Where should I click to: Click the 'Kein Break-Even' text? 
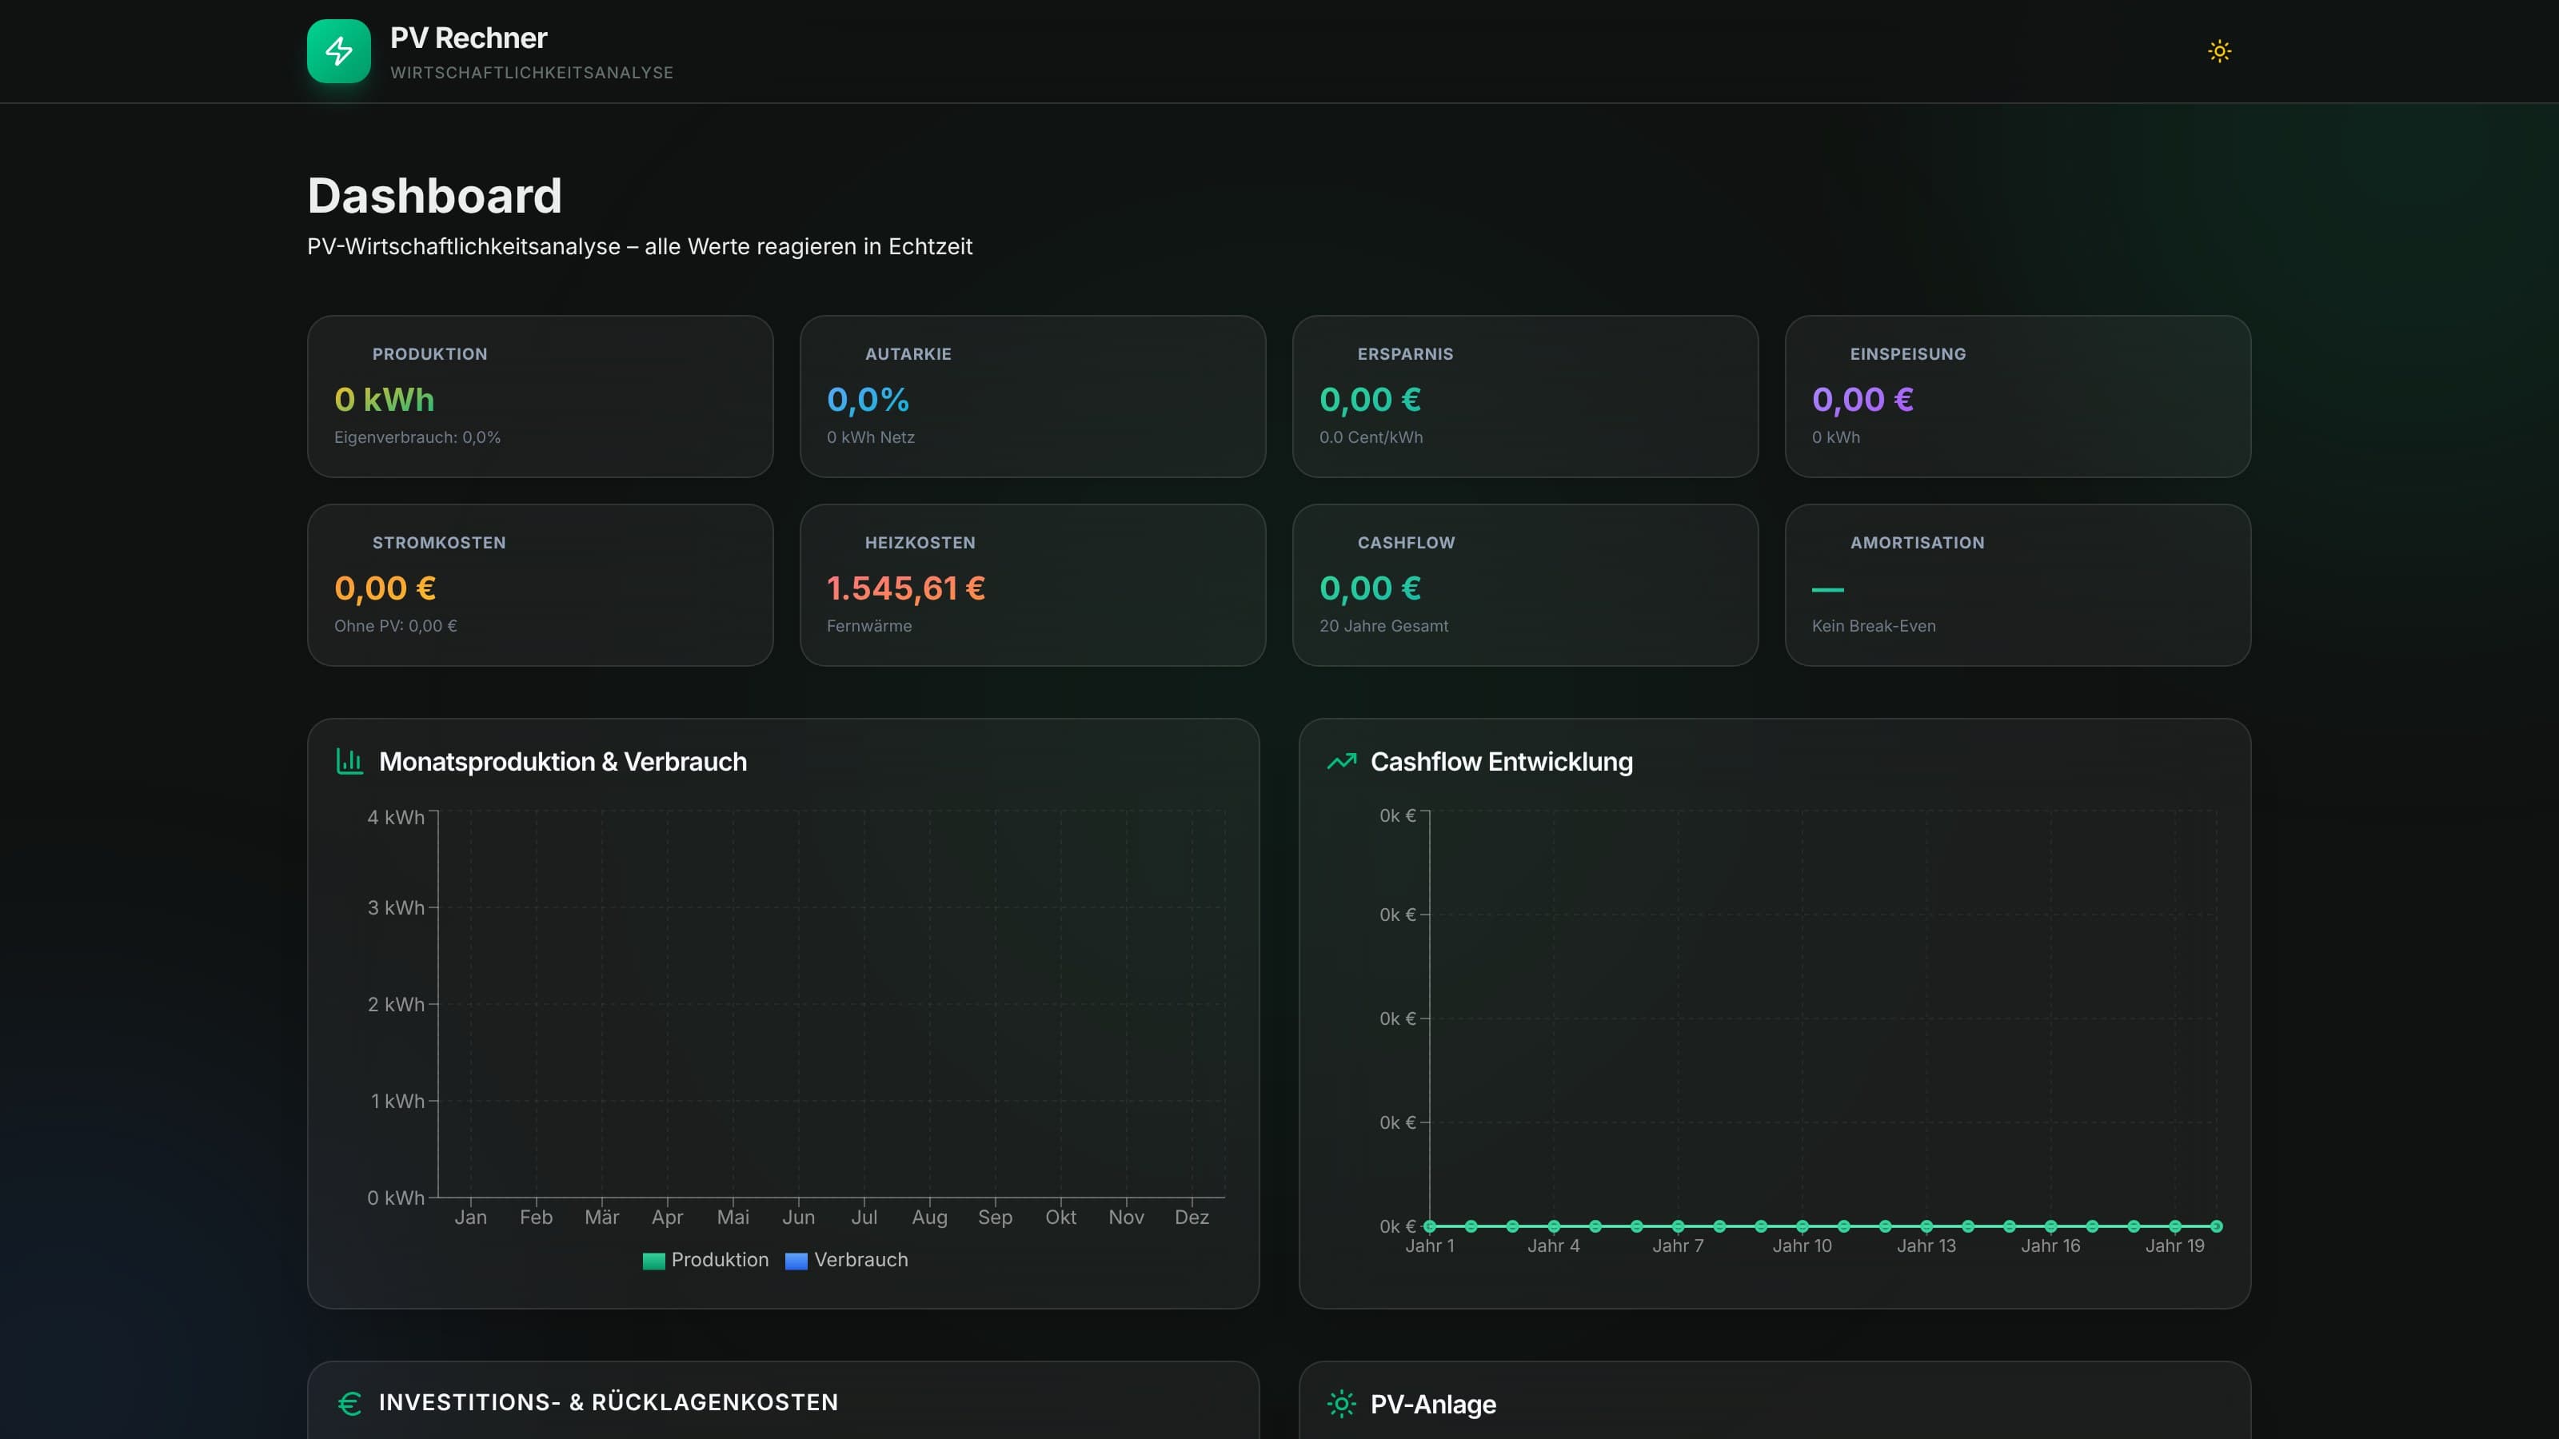(1873, 626)
